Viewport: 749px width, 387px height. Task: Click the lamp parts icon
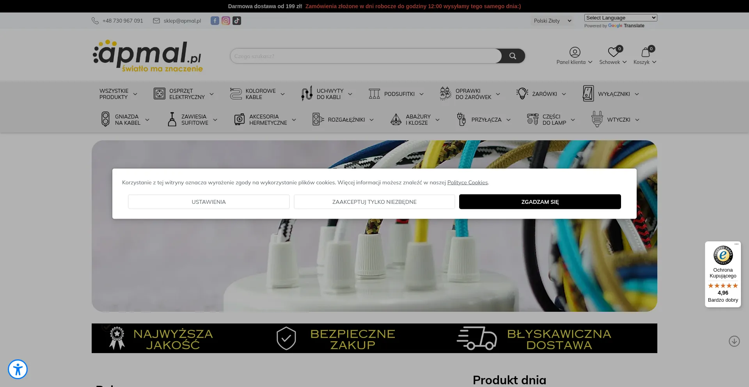click(533, 119)
